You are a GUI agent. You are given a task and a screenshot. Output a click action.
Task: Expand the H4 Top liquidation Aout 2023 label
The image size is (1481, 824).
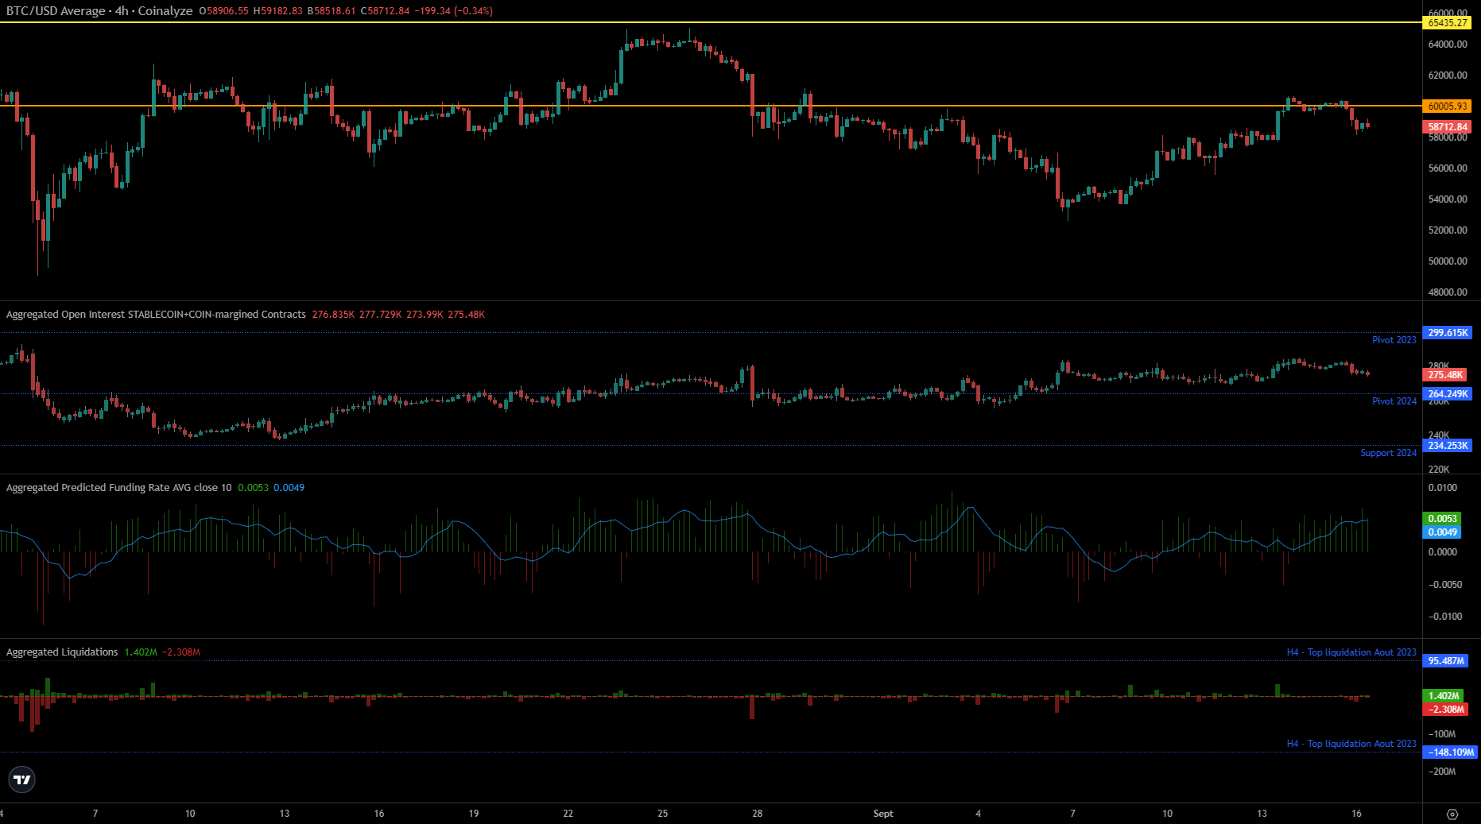click(1351, 652)
